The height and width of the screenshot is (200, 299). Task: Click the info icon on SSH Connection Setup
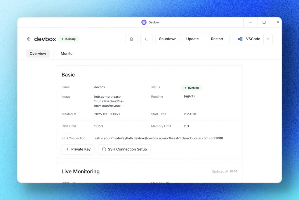(x=104, y=149)
